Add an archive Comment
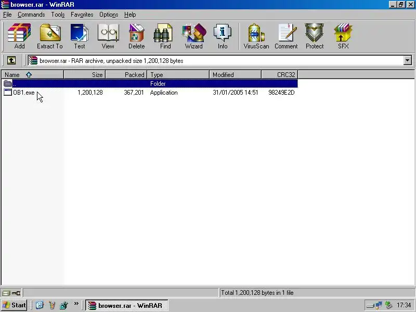 (x=286, y=36)
